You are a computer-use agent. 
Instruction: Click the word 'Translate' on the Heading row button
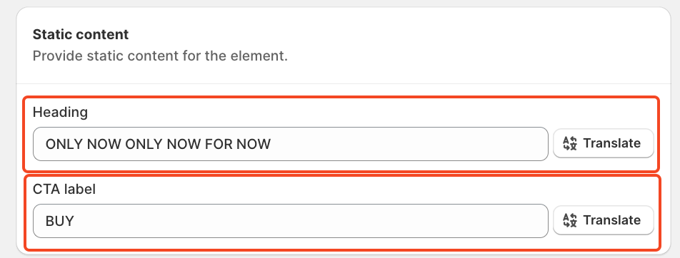[612, 143]
